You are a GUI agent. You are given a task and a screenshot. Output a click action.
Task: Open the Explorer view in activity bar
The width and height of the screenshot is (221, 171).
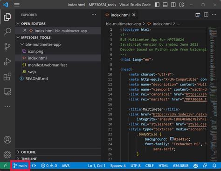click(x=7, y=17)
